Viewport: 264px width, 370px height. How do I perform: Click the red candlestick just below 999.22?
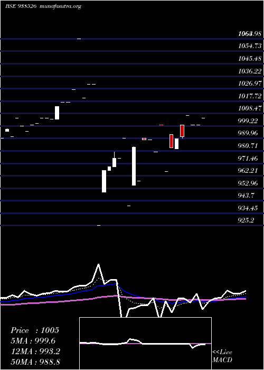pos(182,131)
